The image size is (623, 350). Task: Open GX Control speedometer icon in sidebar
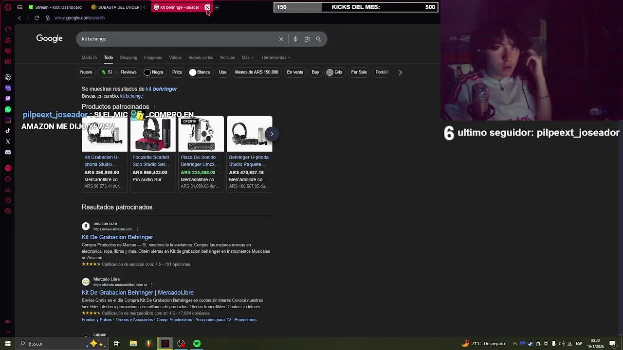click(8, 29)
